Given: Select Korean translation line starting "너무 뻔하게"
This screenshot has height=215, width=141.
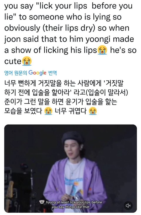Looking at the screenshot, I should coord(64,83).
